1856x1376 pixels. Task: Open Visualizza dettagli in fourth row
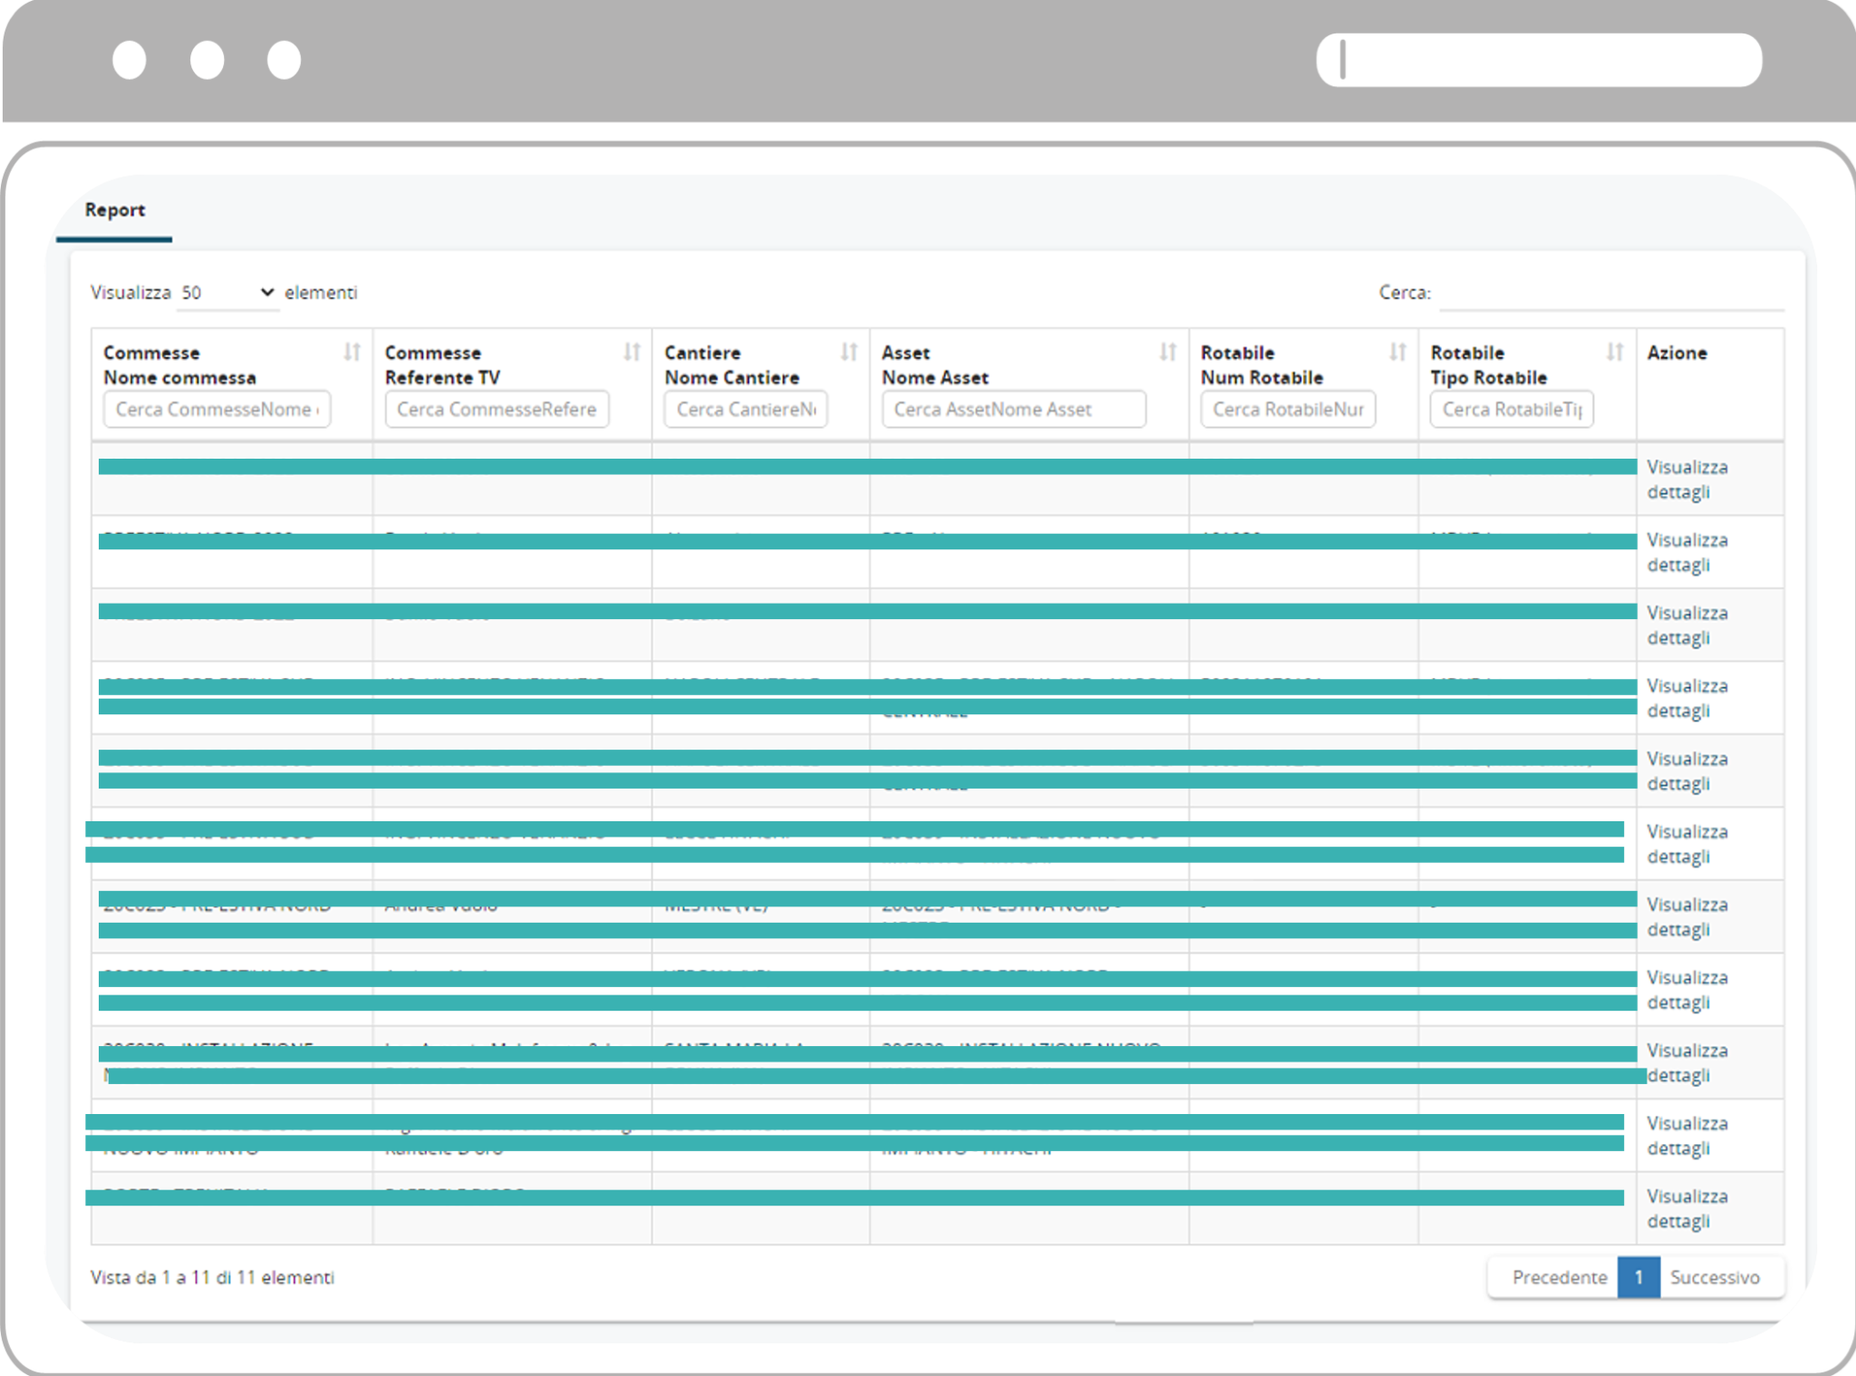(x=1687, y=698)
